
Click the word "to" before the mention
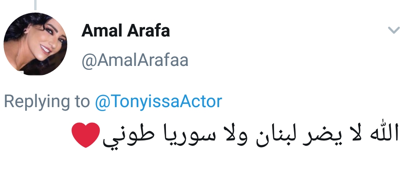coord(82,102)
